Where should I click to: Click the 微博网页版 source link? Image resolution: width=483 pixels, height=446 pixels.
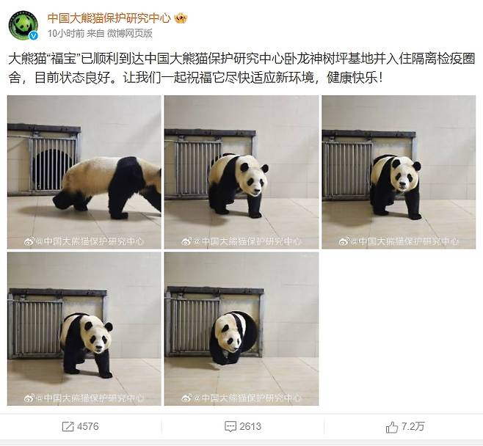tap(130, 33)
